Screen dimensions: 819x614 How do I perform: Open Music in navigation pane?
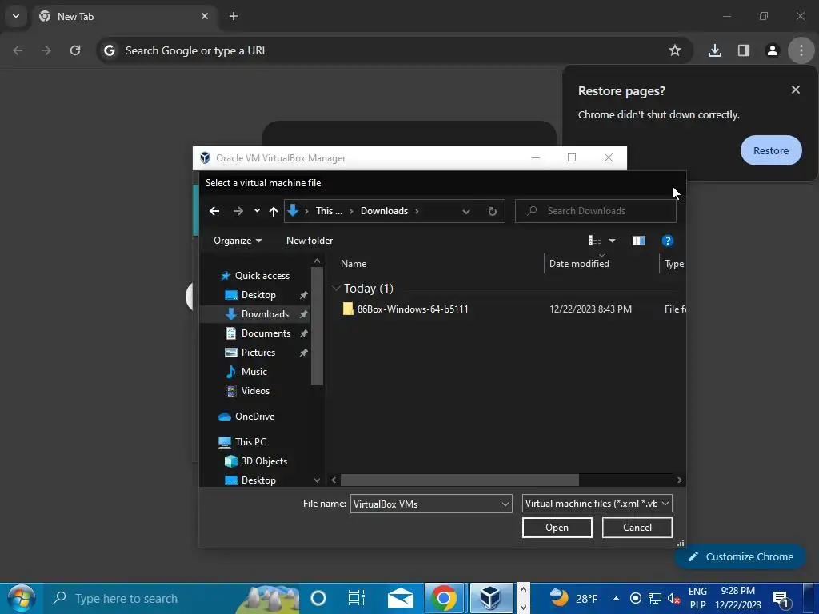254,372
